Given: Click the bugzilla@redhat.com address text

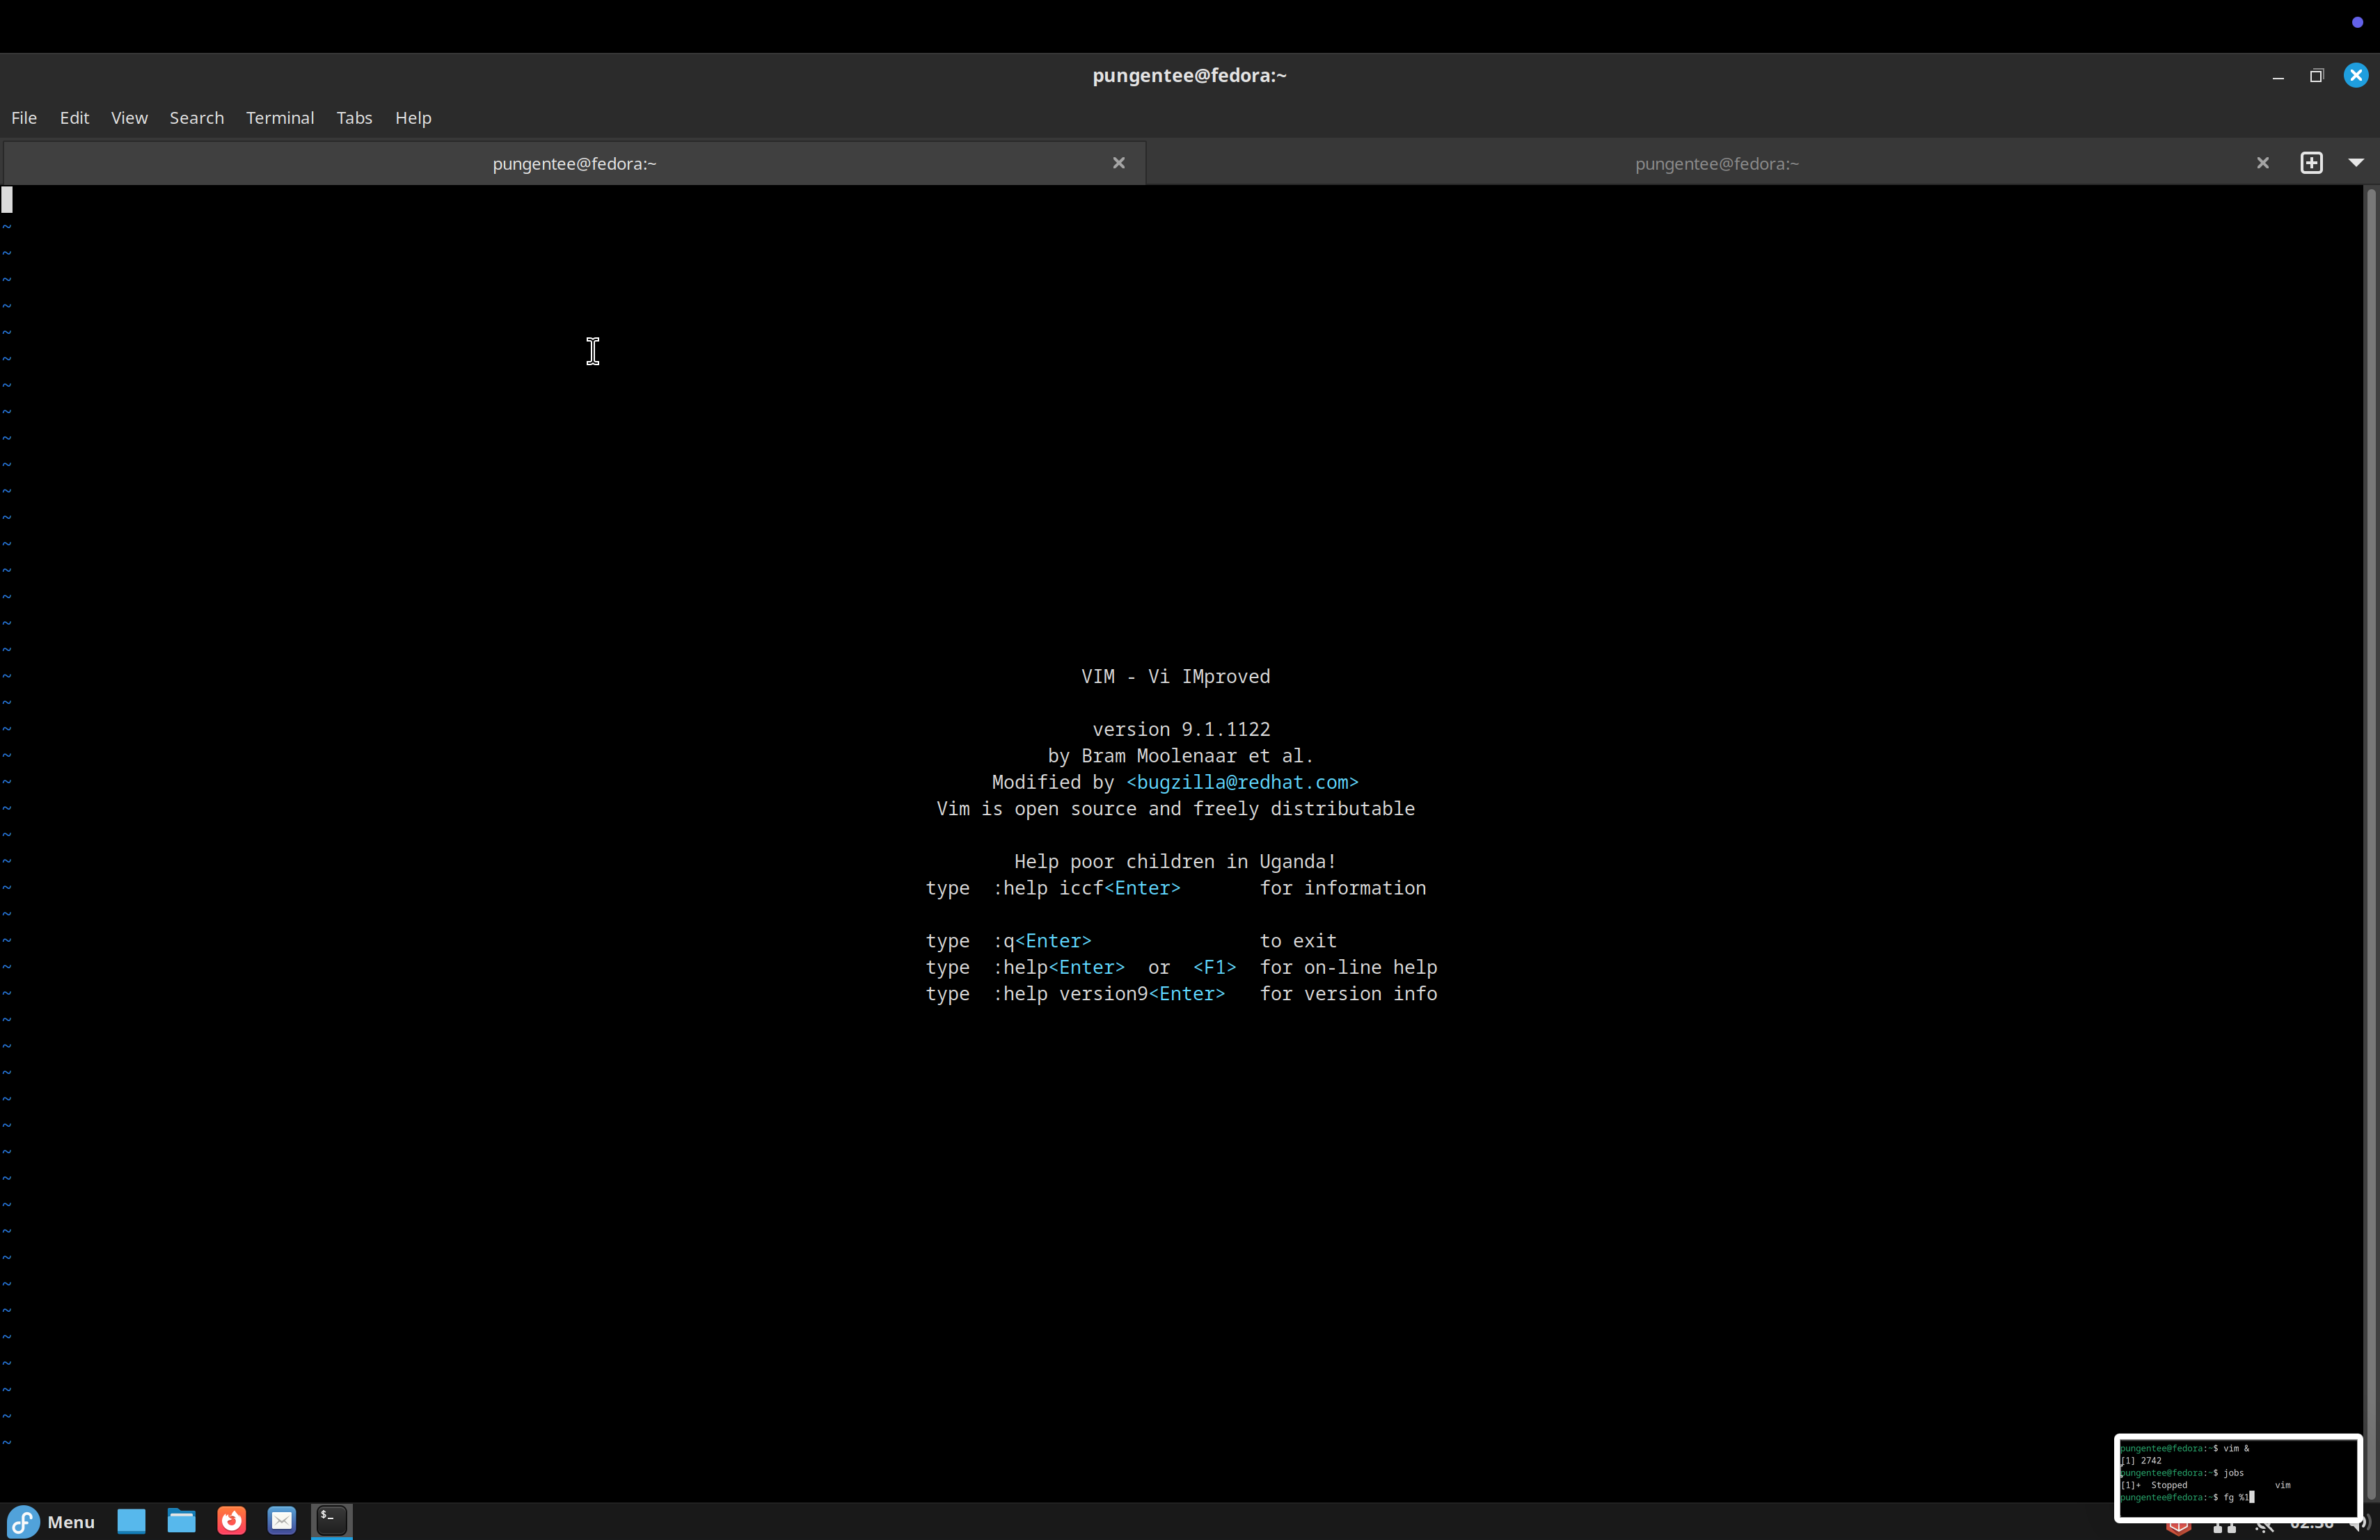Looking at the screenshot, I should [1242, 783].
